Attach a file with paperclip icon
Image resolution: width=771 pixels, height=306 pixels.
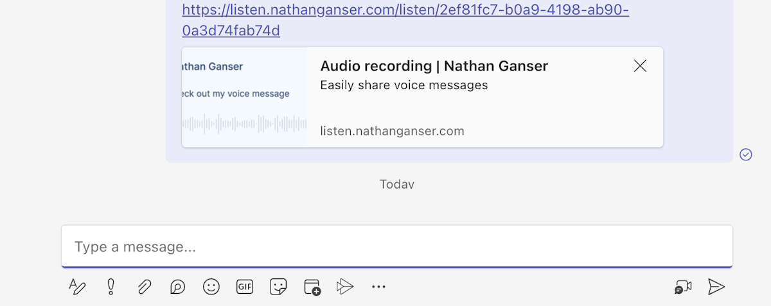(144, 287)
